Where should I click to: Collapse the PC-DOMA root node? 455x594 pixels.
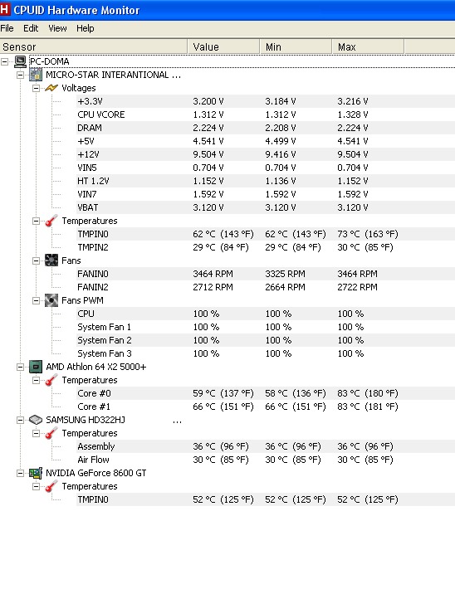(4, 61)
